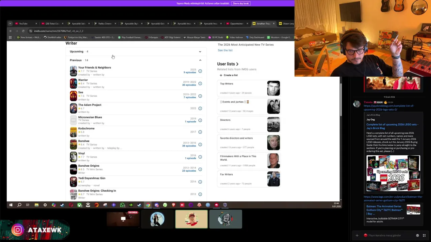Viewport: 431px width, 242px height.
Task: Expand the Upcoming writer credits
Action: (x=136, y=51)
